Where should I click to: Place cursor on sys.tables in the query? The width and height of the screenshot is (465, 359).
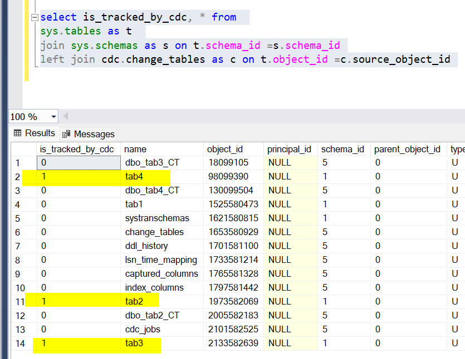[71, 31]
